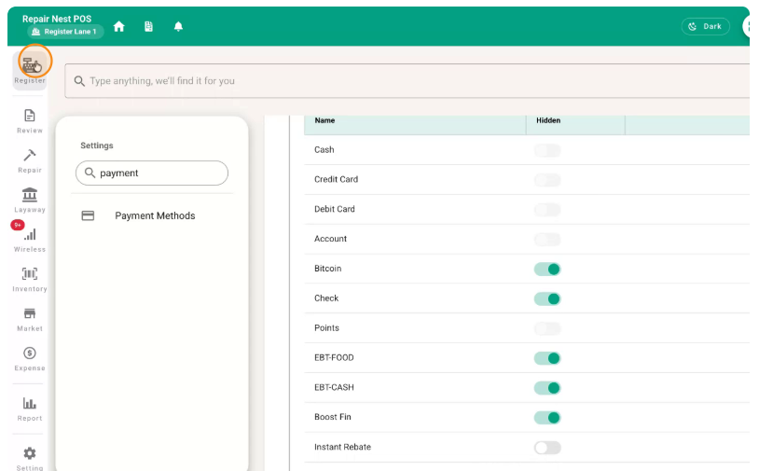This screenshot has height=471, width=759.
Task: Open the notifications bell icon
Action: [x=178, y=27]
